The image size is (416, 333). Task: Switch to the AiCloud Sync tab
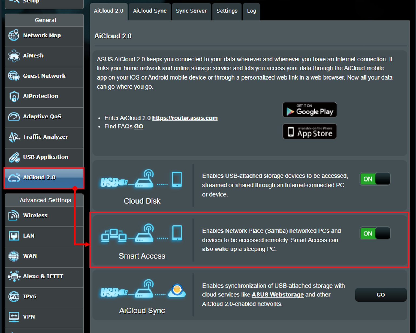(x=149, y=11)
